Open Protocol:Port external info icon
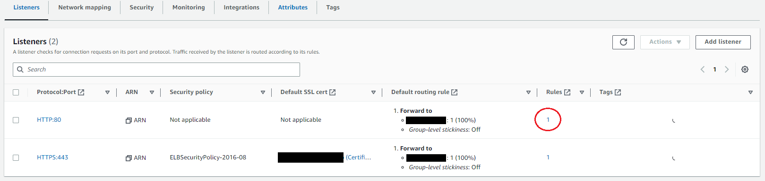765x181 pixels. 81,92
